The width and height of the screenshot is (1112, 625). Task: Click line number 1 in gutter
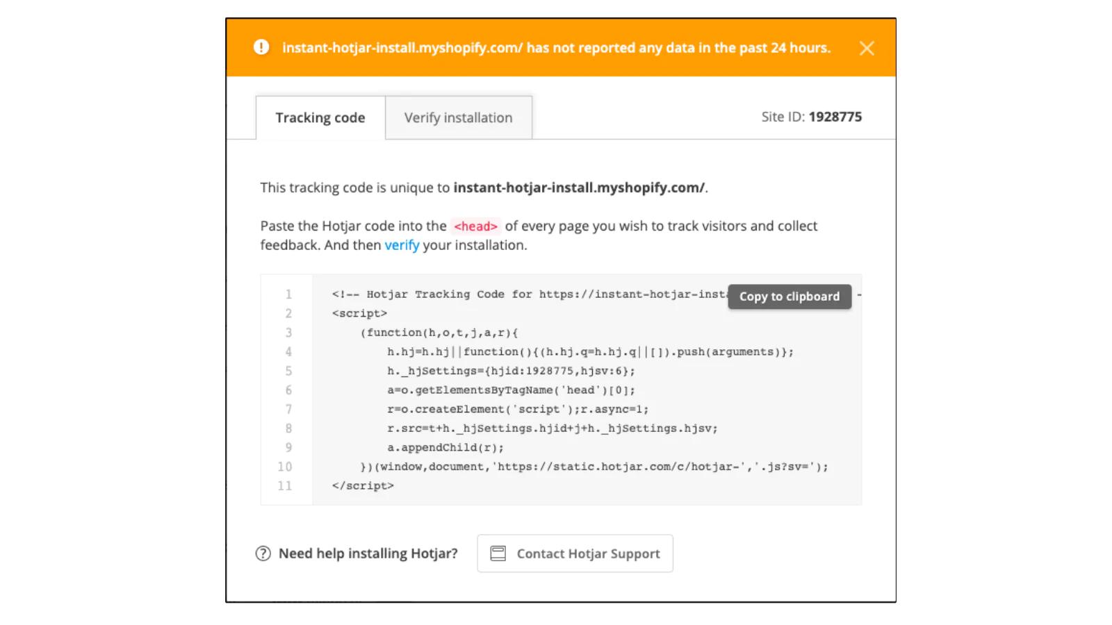[288, 294]
